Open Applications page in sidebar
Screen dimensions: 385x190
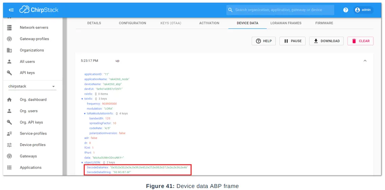click(31, 167)
